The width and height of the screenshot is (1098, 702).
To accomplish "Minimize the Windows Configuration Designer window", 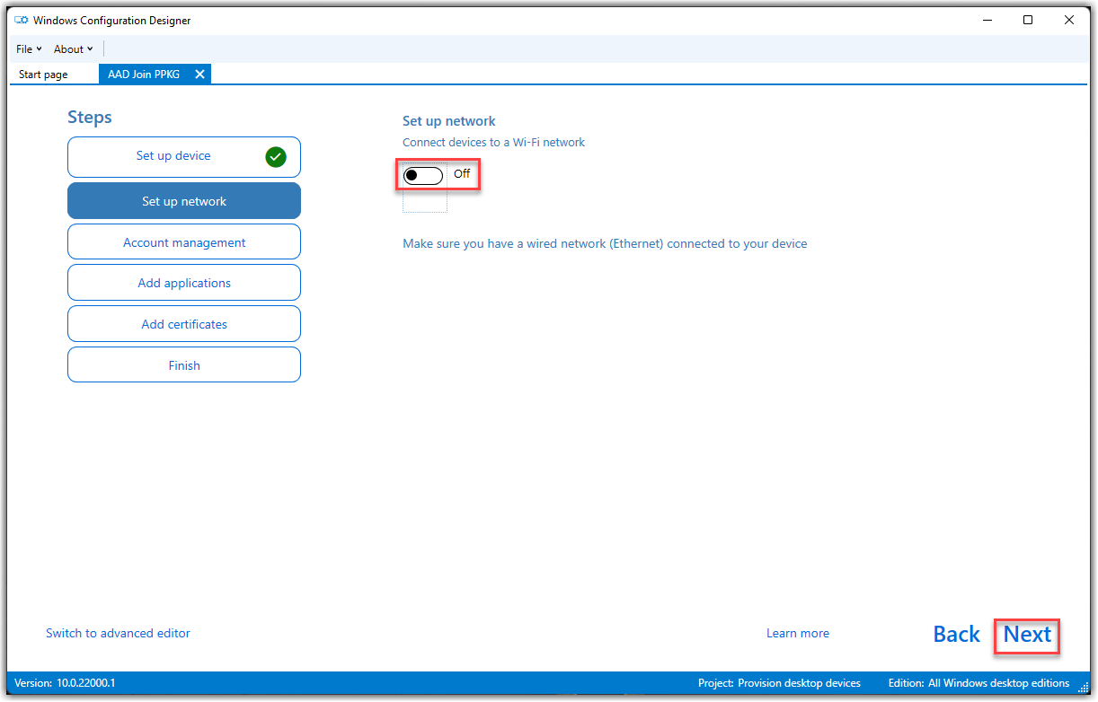I will (x=987, y=20).
